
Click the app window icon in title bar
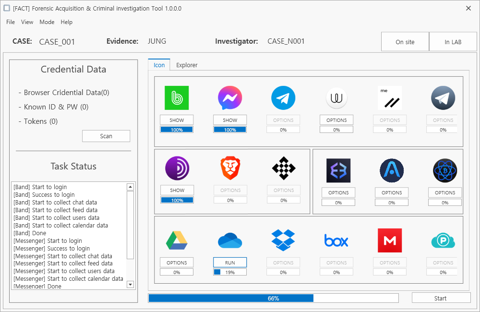(7, 8)
